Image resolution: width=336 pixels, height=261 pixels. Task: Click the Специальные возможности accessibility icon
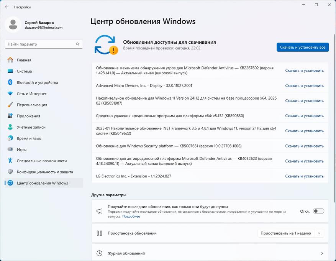[10, 161]
